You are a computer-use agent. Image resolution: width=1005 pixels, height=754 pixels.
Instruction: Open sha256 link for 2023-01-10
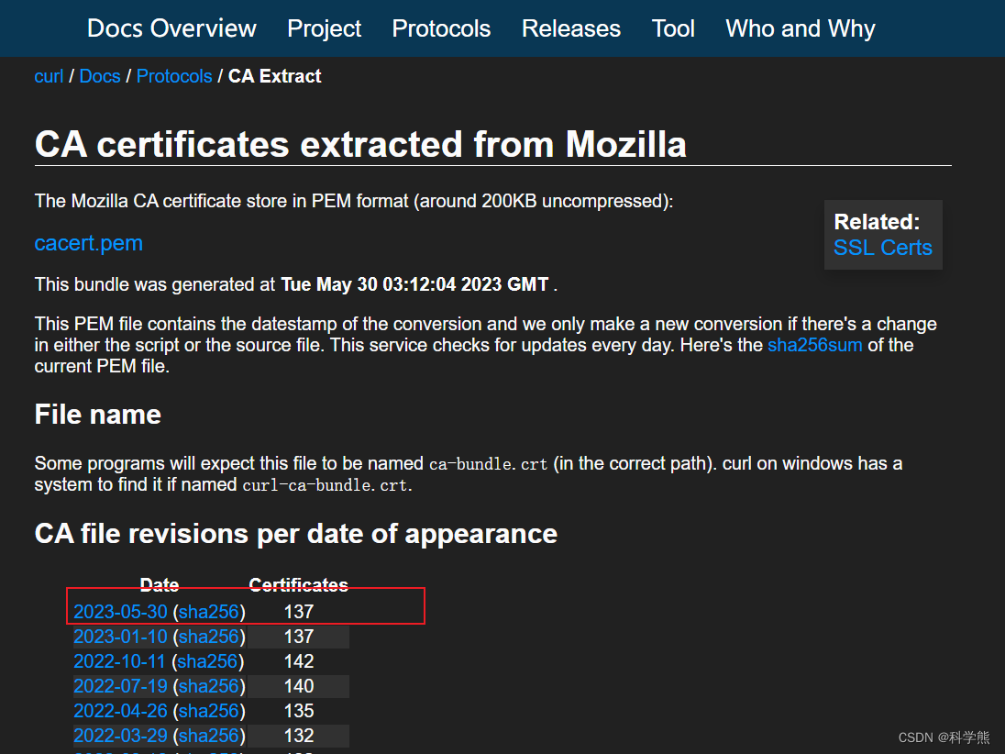coord(209,637)
